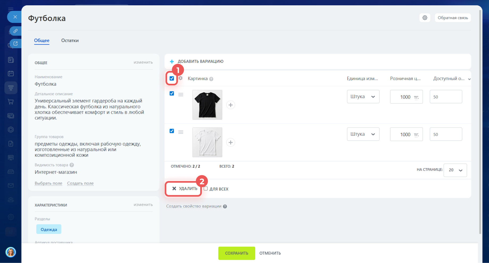Click the grid settings gear beside Картинка
489x263 pixels.
181,78
